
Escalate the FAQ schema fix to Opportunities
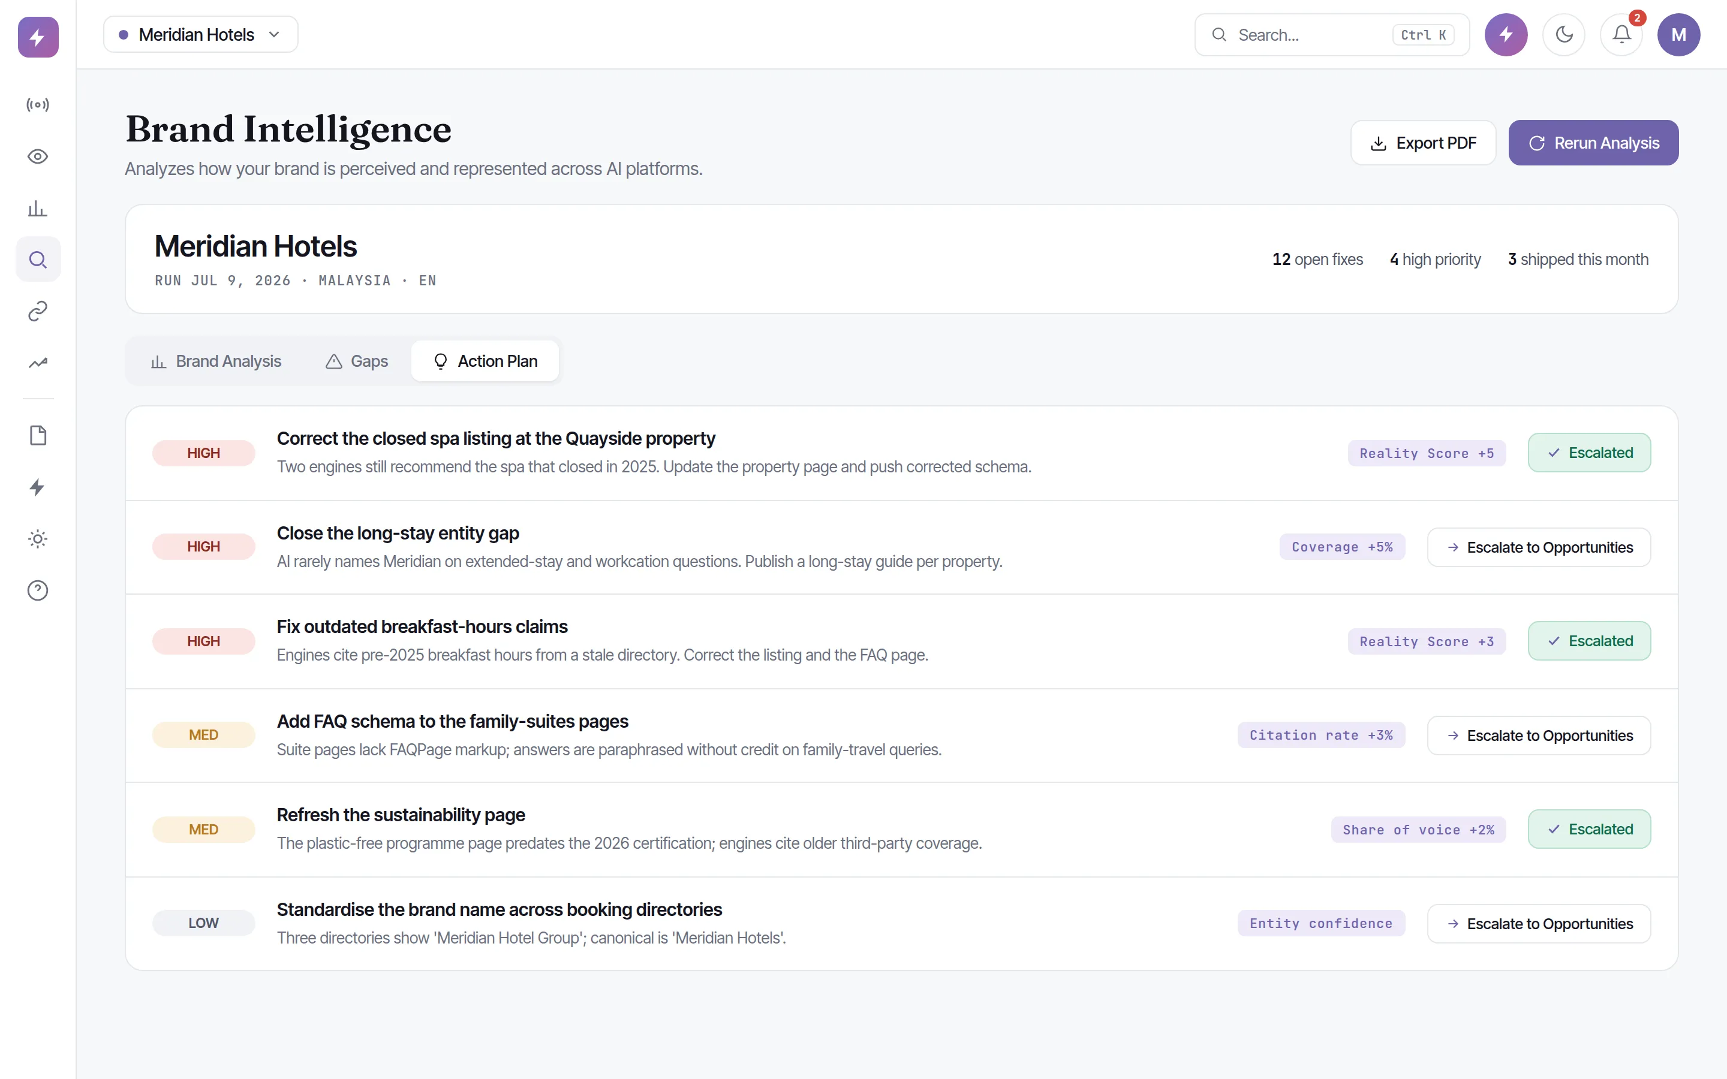pyautogui.click(x=1539, y=736)
